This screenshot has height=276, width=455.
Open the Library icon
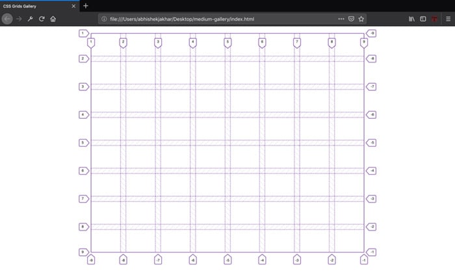pyautogui.click(x=411, y=19)
